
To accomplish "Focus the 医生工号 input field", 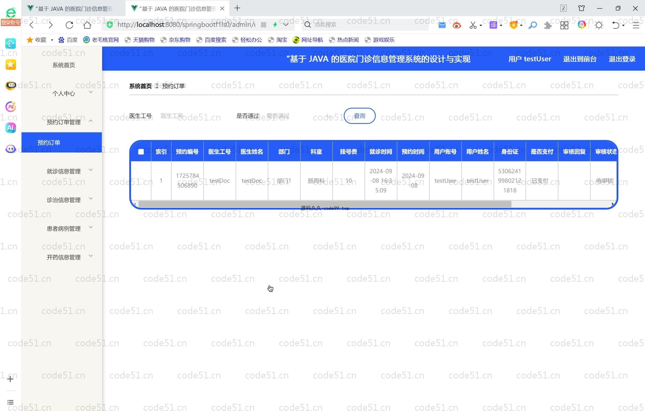I will 192,116.
